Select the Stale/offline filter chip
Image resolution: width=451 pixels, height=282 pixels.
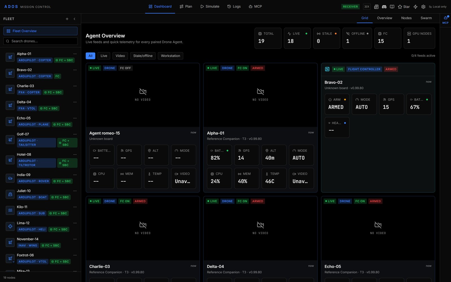[x=143, y=56]
